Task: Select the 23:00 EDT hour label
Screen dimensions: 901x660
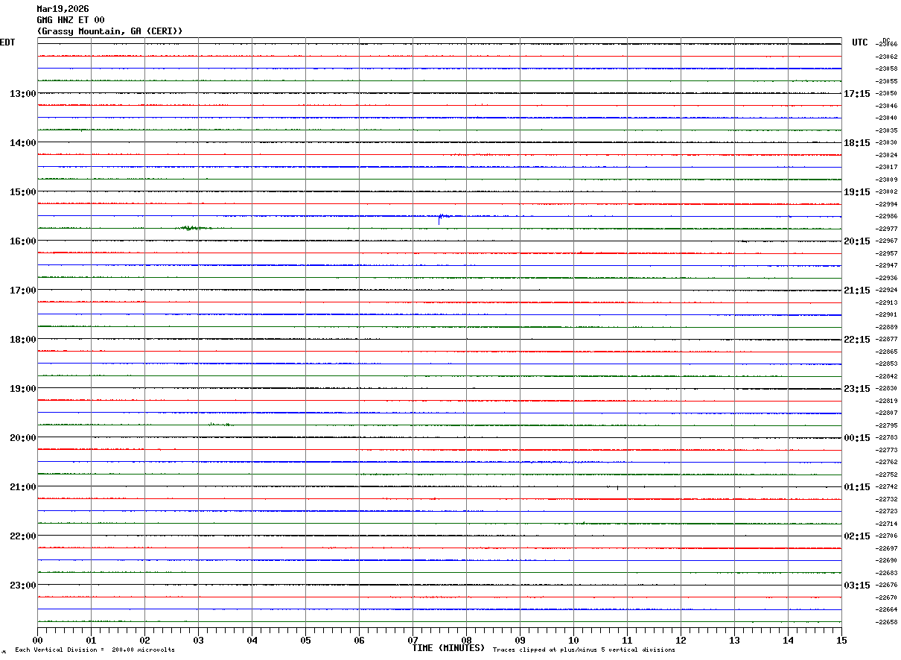Action: pyautogui.click(x=23, y=586)
